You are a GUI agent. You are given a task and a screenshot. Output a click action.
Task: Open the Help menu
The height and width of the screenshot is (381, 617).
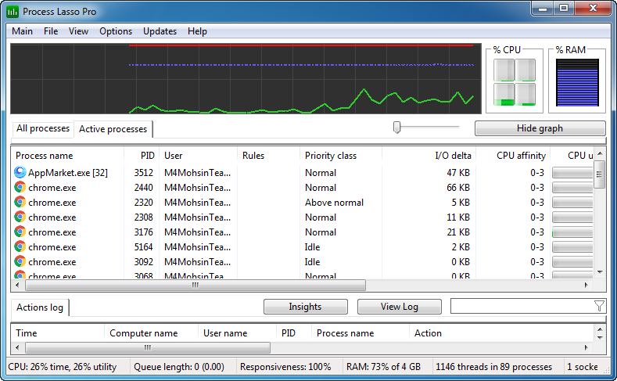[x=197, y=31]
